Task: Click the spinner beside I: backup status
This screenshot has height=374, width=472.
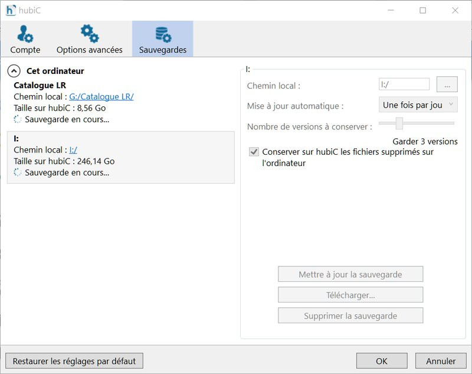Action: (18, 173)
